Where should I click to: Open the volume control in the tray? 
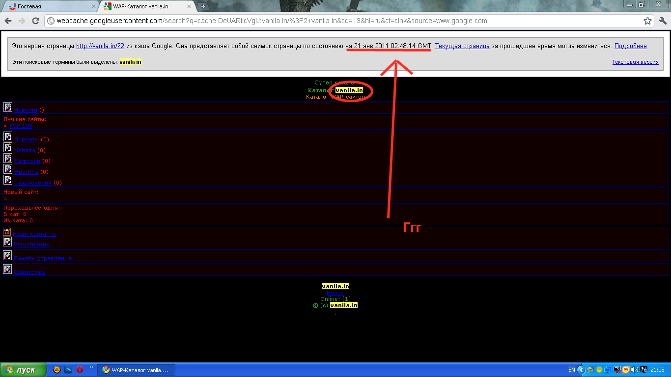click(x=635, y=370)
